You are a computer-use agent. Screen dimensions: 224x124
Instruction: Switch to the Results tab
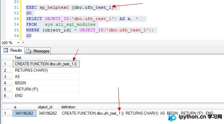pyautogui.click(x=13, y=50)
